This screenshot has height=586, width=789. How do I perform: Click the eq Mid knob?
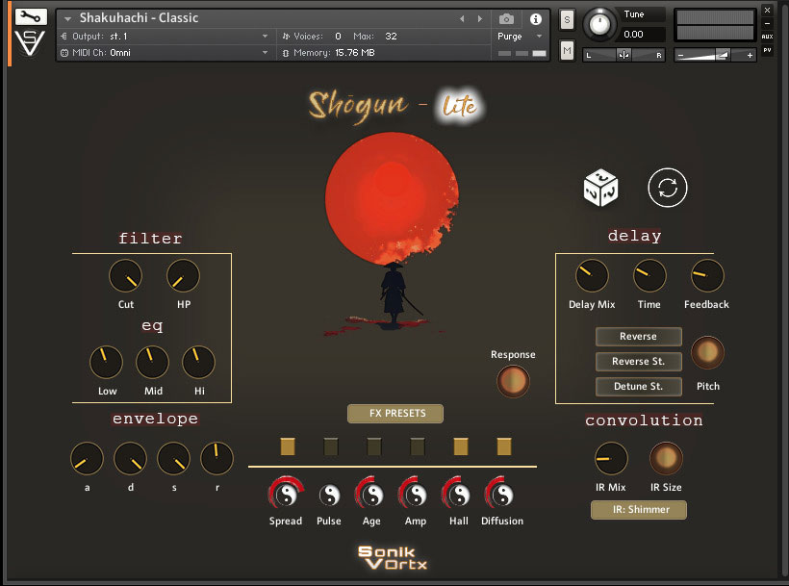pos(152,362)
